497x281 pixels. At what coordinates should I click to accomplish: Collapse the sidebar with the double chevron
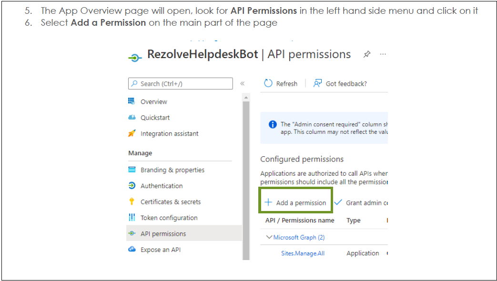point(243,84)
